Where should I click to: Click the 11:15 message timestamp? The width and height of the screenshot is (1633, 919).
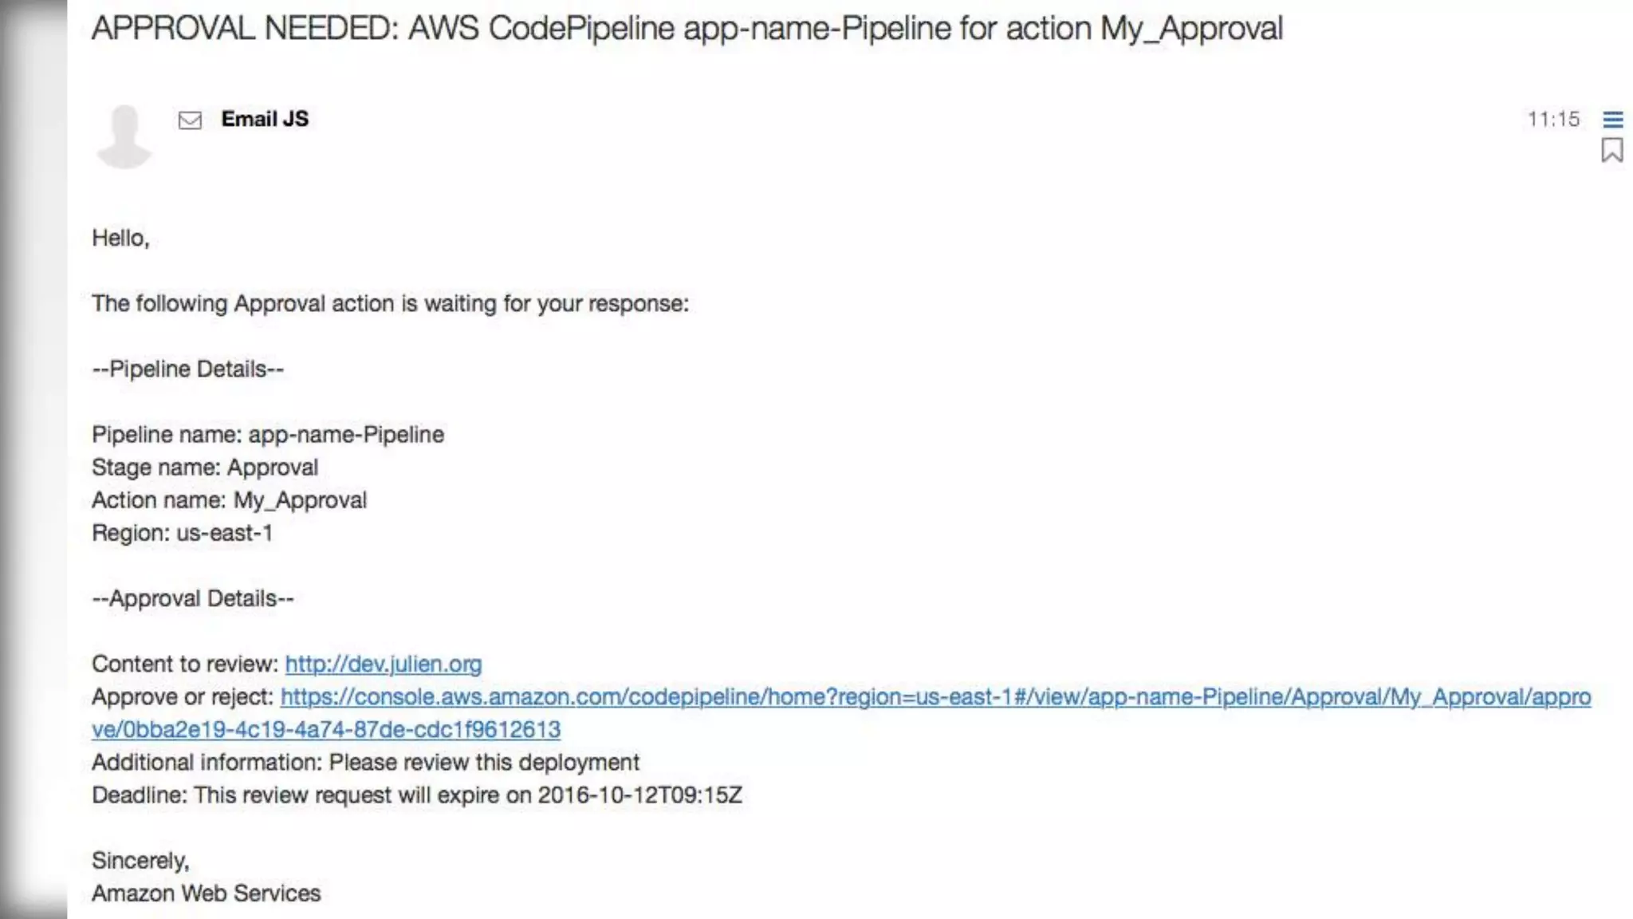click(1552, 120)
